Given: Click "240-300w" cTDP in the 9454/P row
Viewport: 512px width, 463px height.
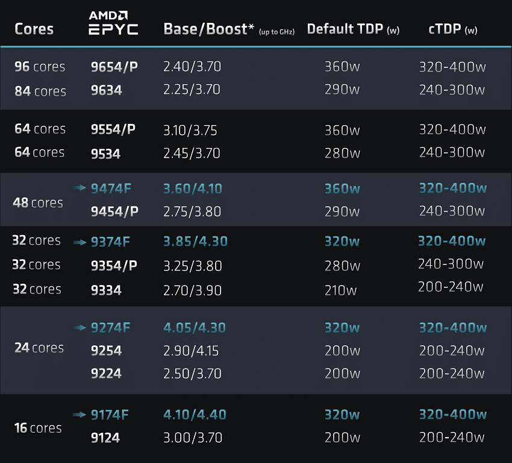Looking at the screenshot, I should click(x=452, y=211).
